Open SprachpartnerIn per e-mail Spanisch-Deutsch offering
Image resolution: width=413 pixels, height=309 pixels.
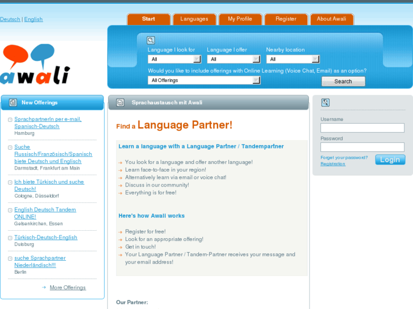[48, 123]
